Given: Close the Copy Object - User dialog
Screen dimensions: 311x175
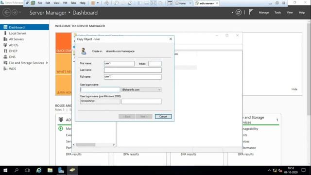Looking at the screenshot, I should 171,39.
